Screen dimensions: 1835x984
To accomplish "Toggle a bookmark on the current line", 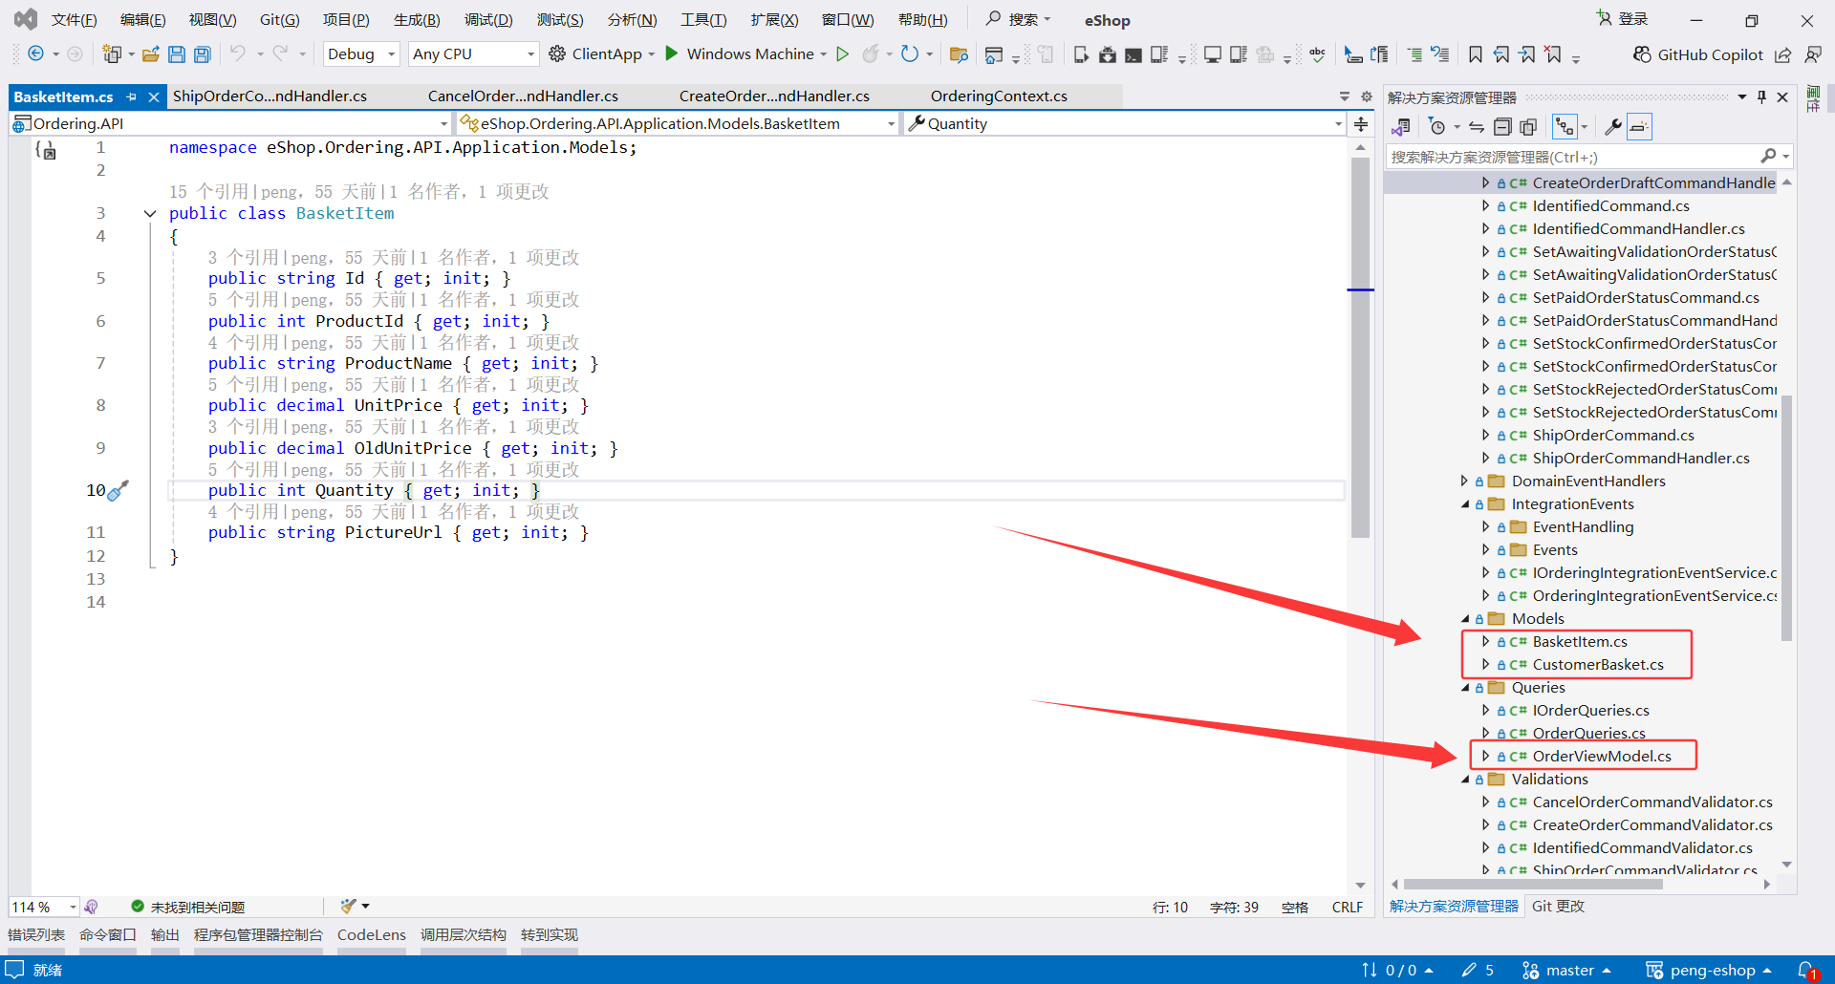I will pyautogui.click(x=1476, y=54).
